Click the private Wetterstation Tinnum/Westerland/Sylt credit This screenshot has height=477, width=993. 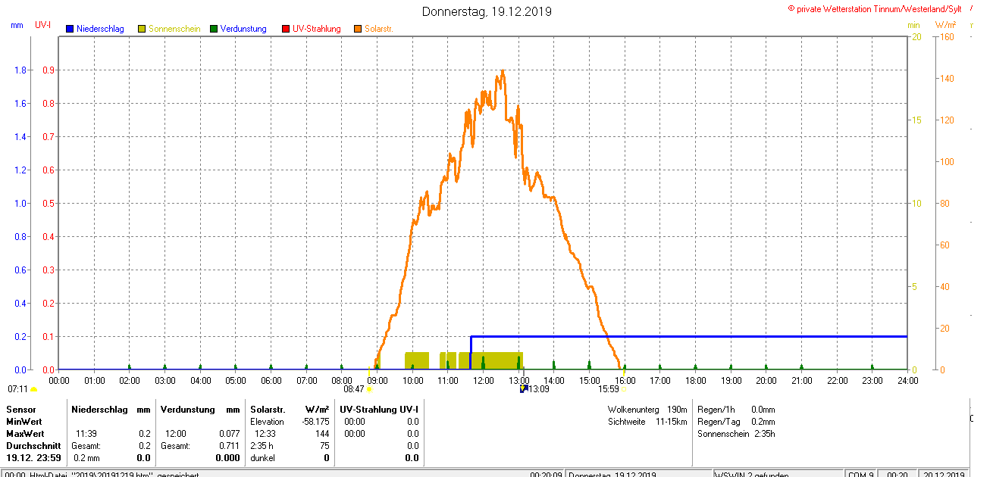click(875, 8)
